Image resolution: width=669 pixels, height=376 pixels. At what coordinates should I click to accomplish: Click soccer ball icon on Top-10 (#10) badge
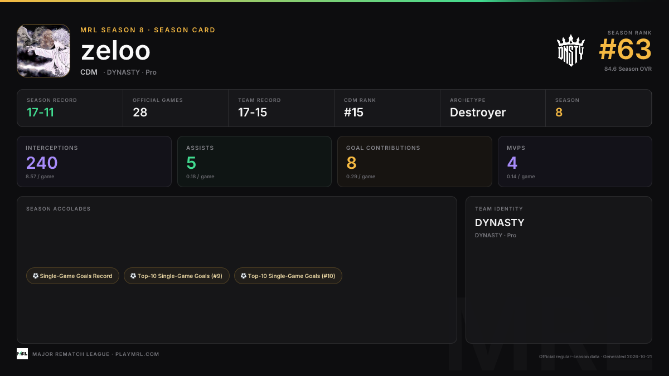click(244, 276)
